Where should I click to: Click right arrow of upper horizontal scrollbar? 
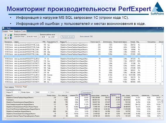160,84
